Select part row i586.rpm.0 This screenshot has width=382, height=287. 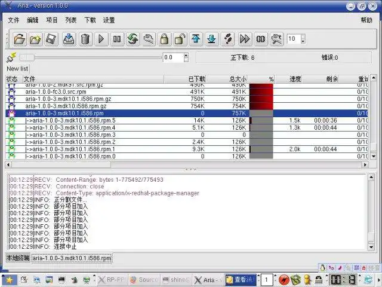[x=187, y=156]
